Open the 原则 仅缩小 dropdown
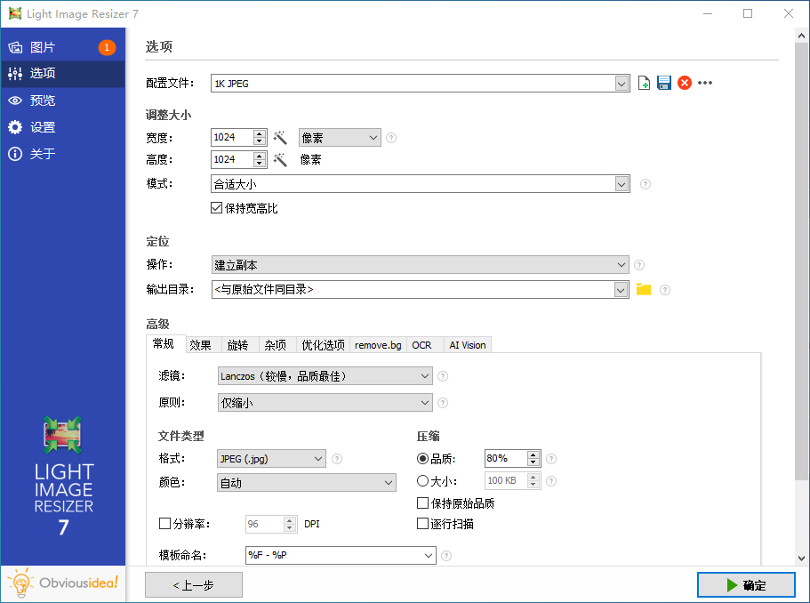 click(x=325, y=403)
